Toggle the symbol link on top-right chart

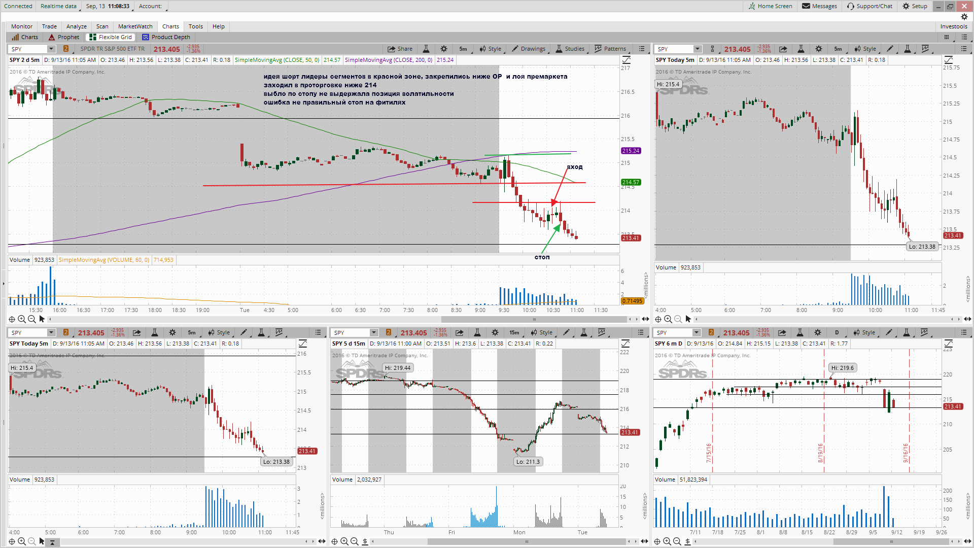712,49
